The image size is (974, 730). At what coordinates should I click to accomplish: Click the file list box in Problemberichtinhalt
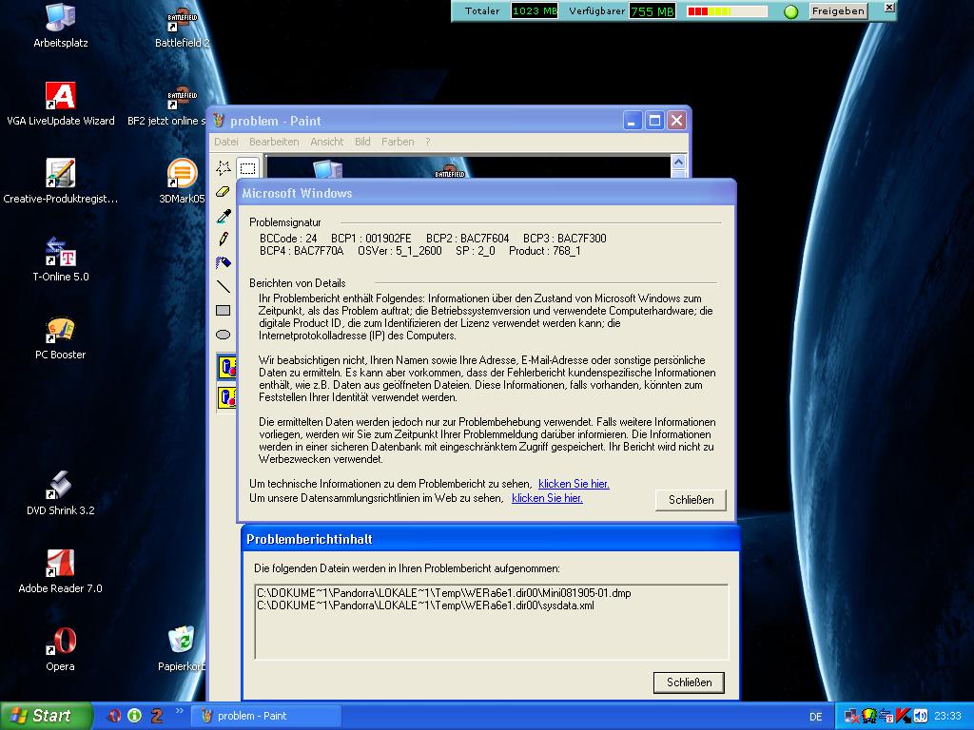tap(491, 622)
